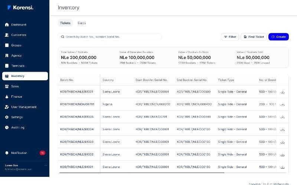
Task: Click the horizontal table scrollbar
Action: pyautogui.click(x=142, y=172)
